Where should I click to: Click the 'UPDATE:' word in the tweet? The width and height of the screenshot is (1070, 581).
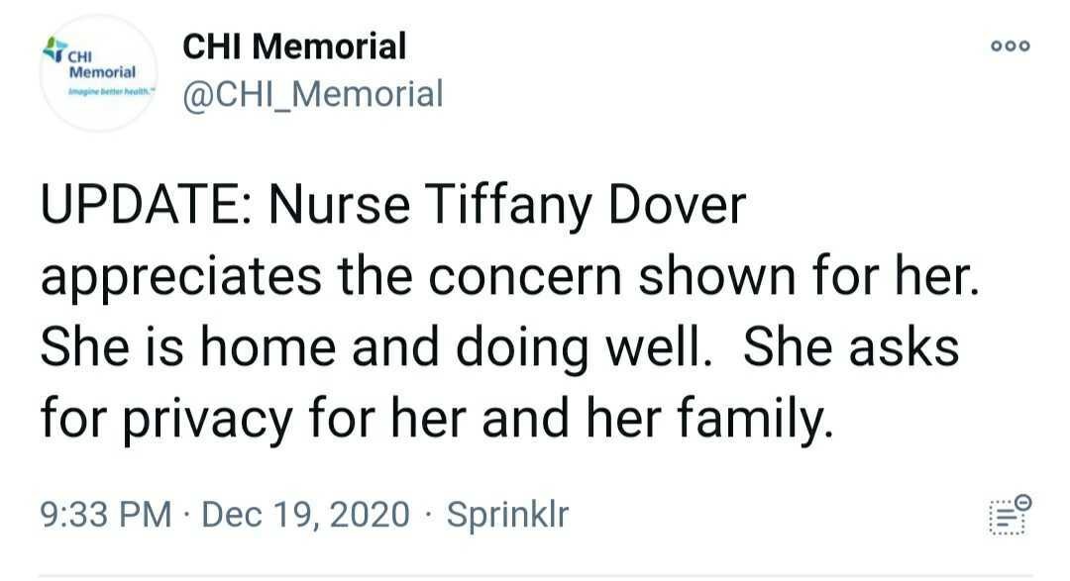click(x=147, y=205)
